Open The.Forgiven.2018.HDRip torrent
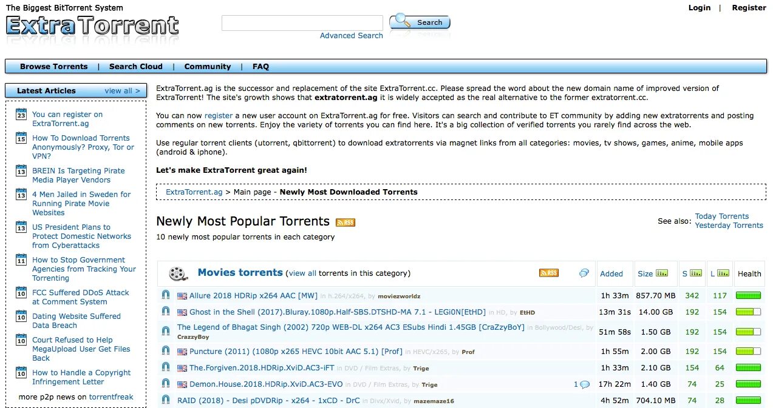 262,368
